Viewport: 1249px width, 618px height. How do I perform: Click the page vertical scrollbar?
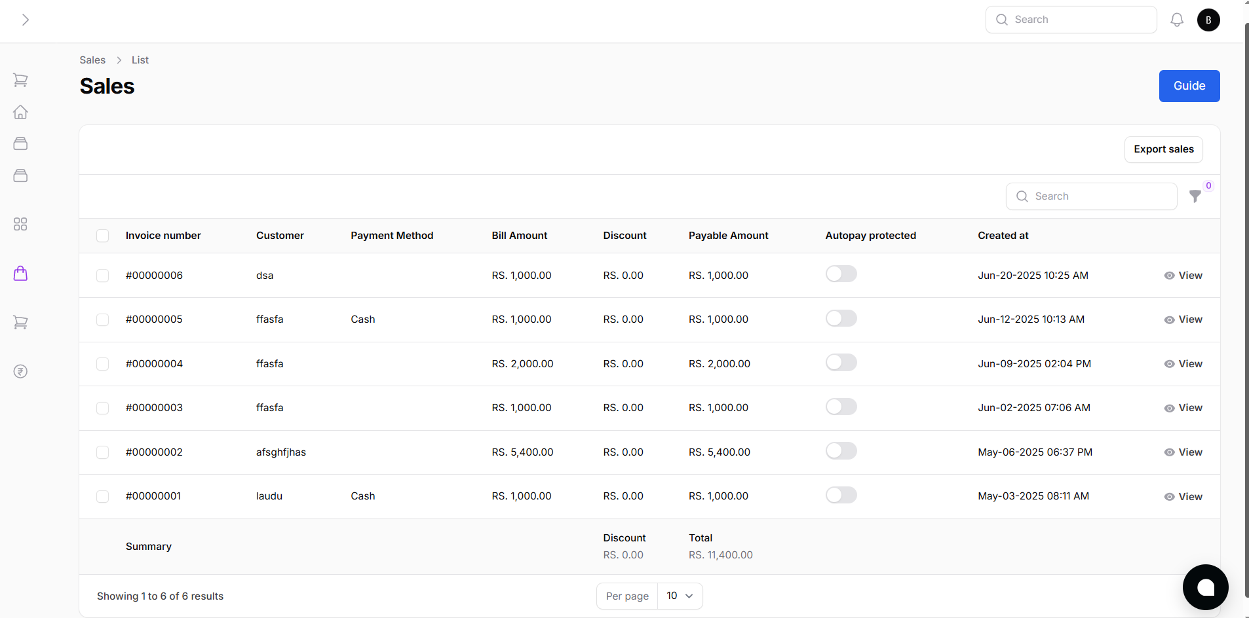(x=1246, y=309)
